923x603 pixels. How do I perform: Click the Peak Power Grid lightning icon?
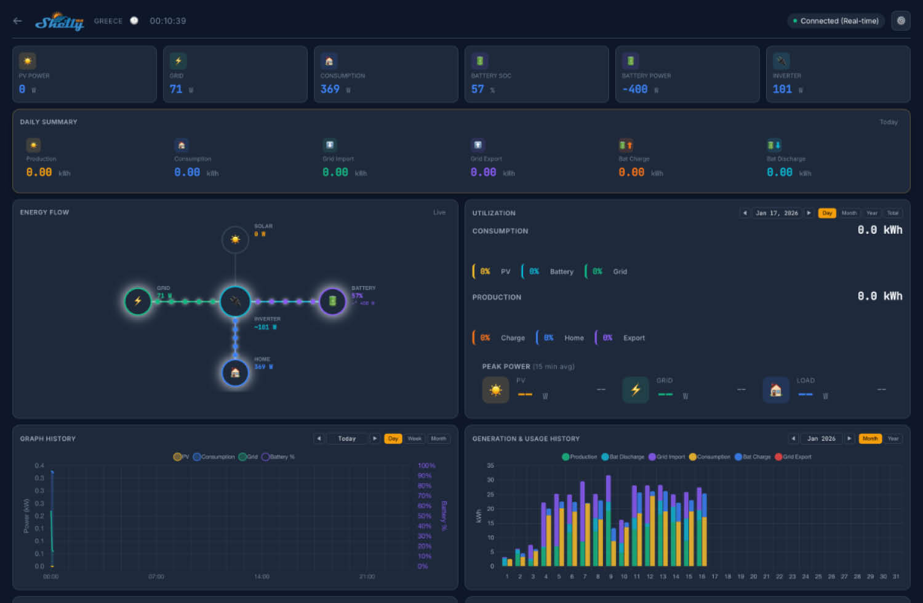636,390
